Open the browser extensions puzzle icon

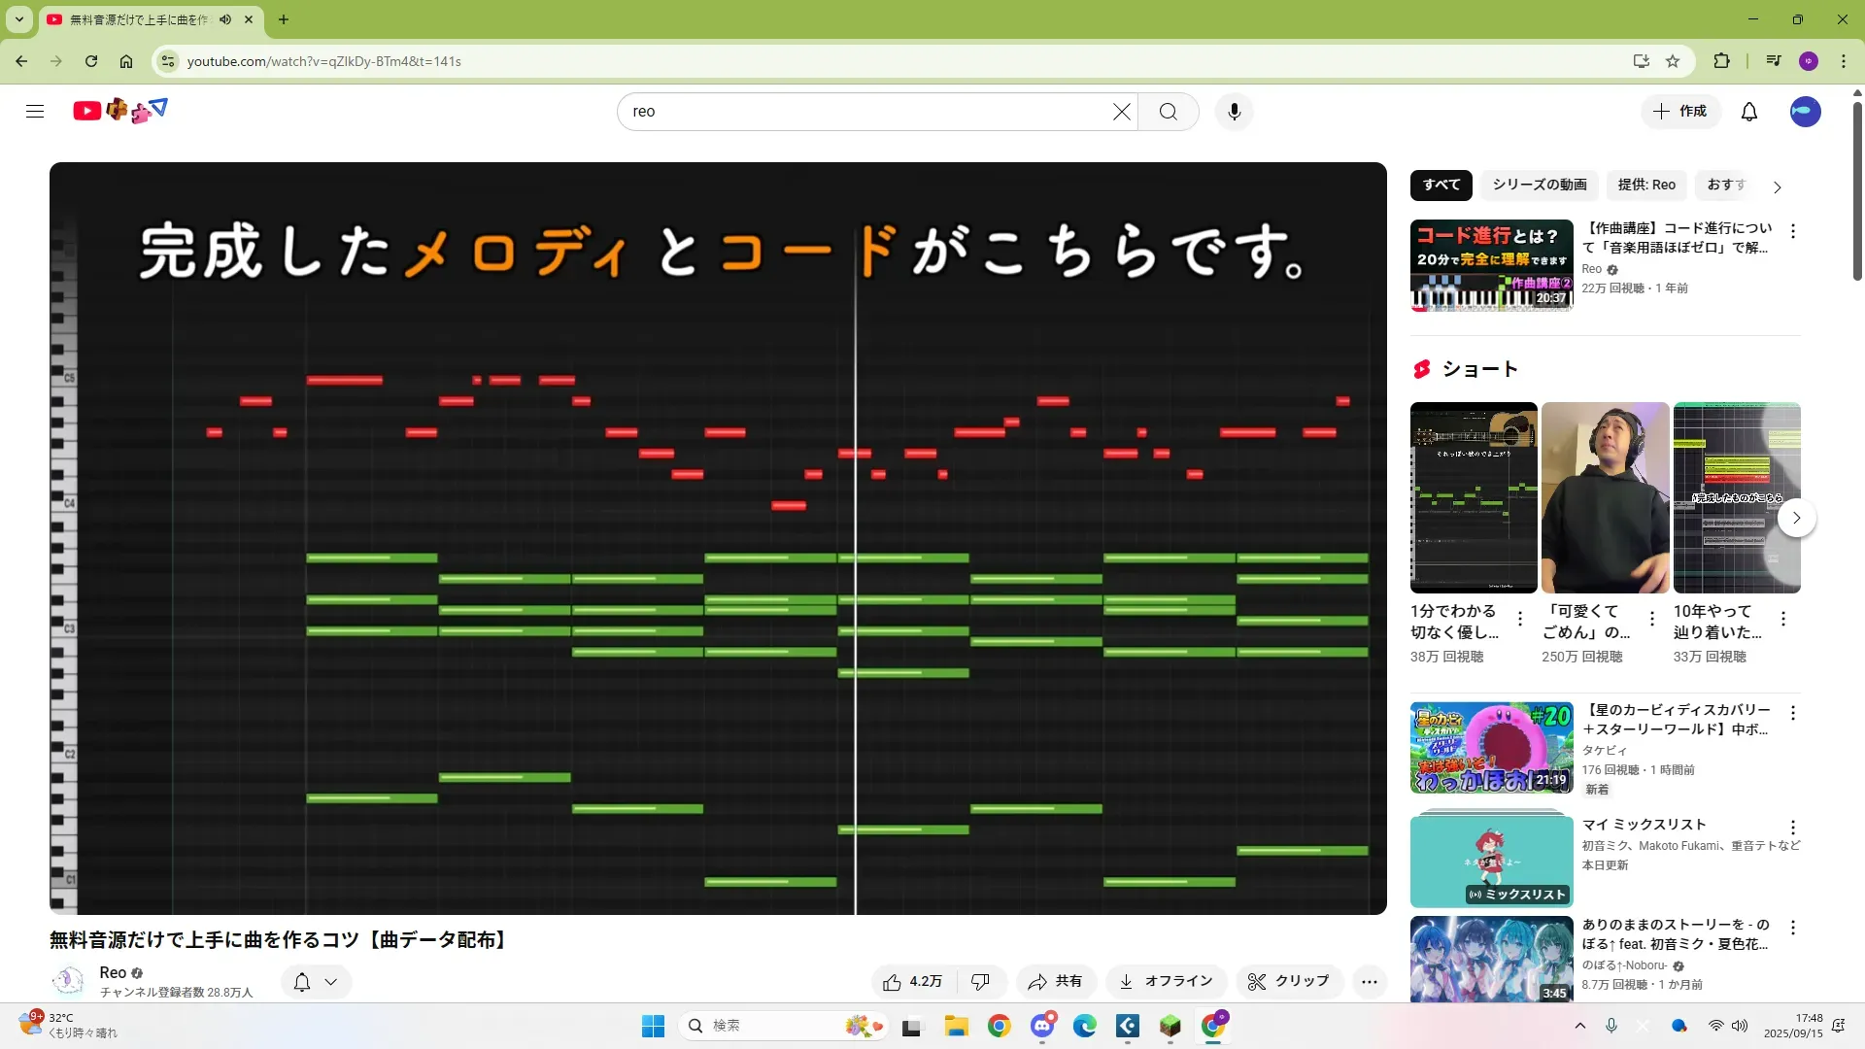[x=1721, y=61]
